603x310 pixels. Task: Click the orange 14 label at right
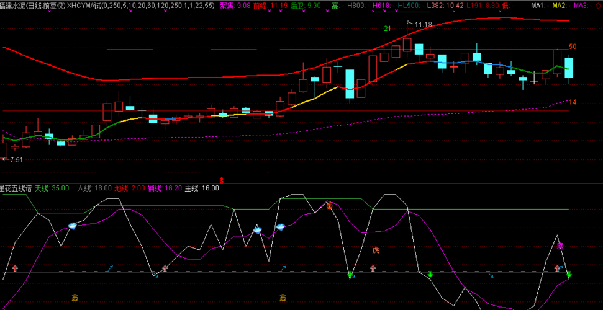tap(573, 102)
